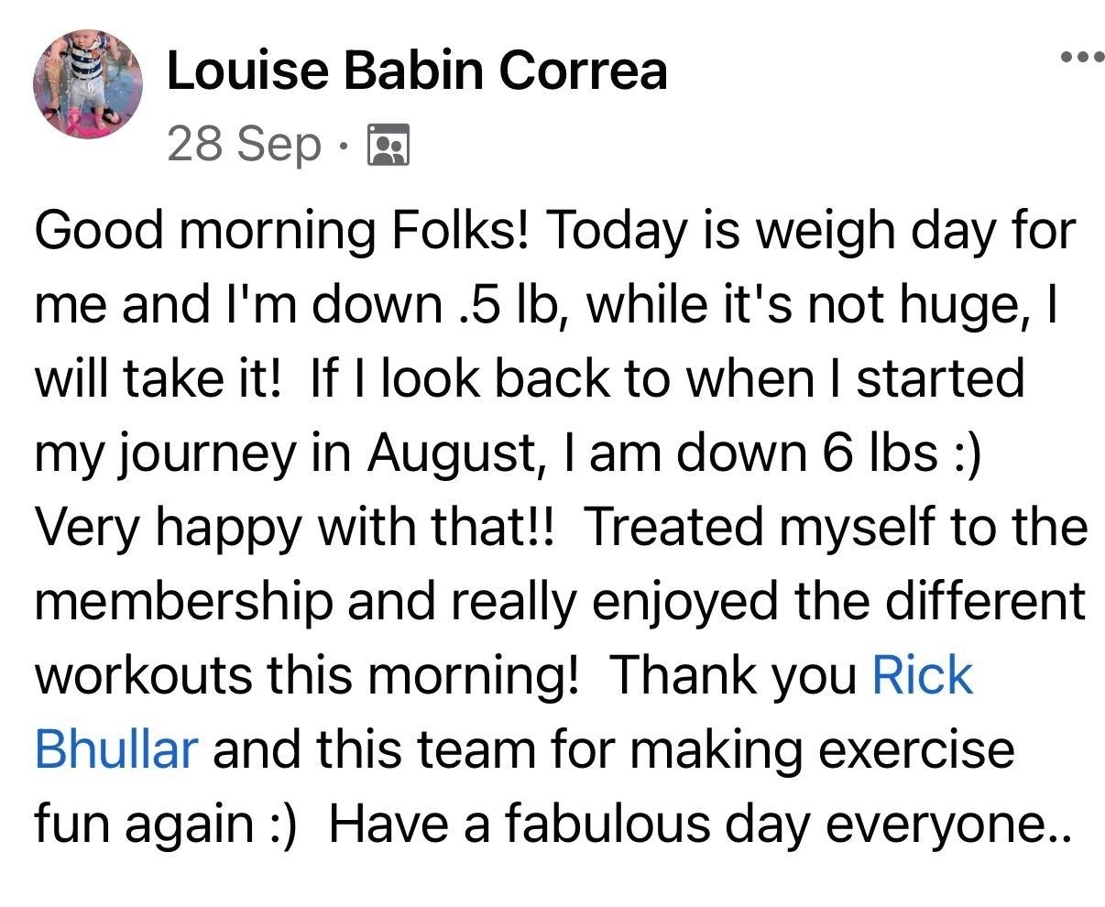Open the three-dot post options menu

point(1081,58)
